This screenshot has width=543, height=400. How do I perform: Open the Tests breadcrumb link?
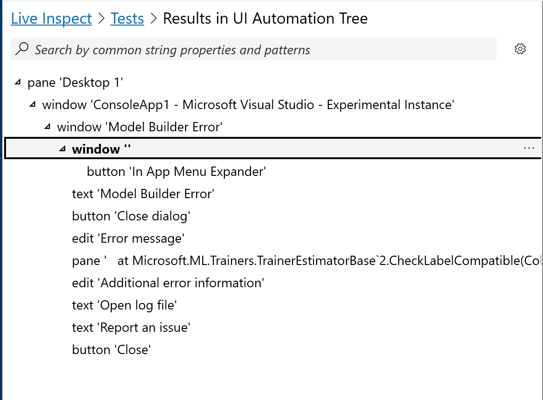127,19
